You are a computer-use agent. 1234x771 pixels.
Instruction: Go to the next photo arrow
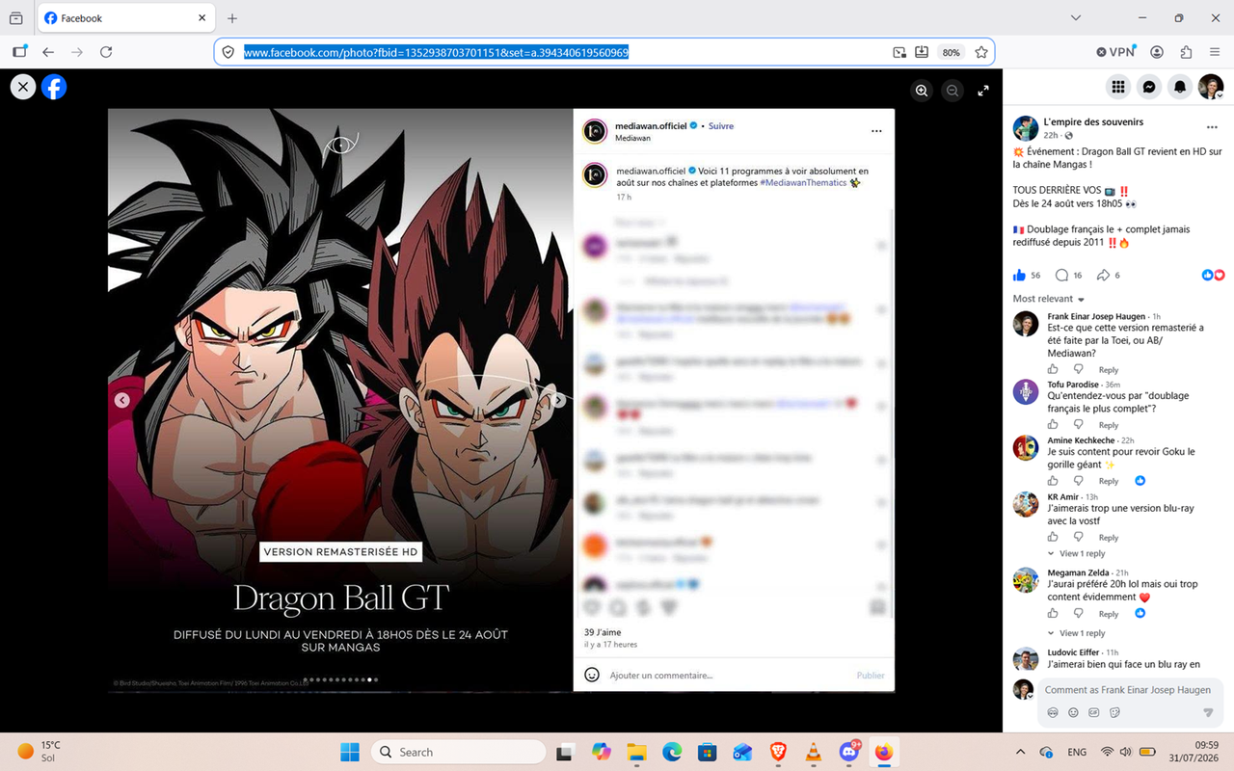pos(559,400)
